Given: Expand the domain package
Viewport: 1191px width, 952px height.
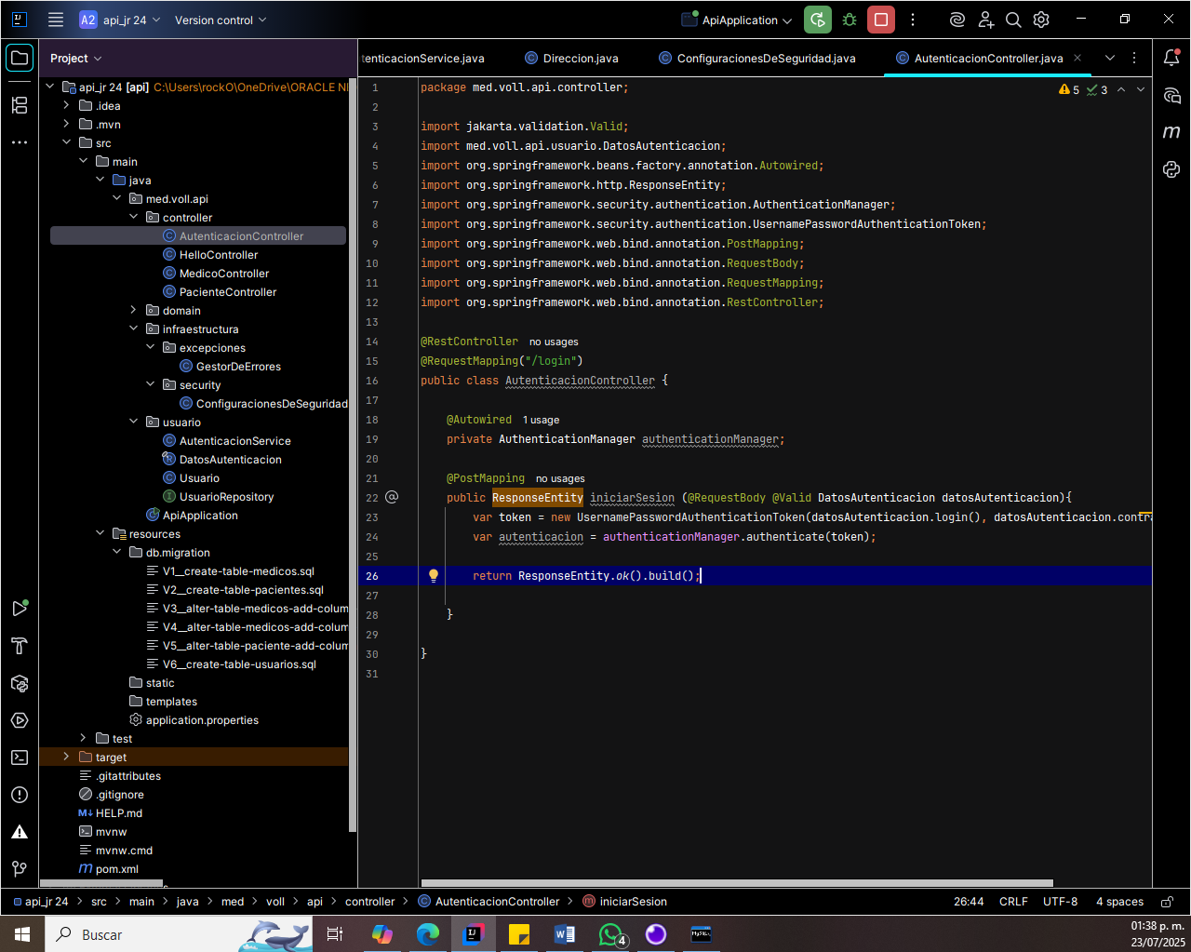Looking at the screenshot, I should [133, 310].
